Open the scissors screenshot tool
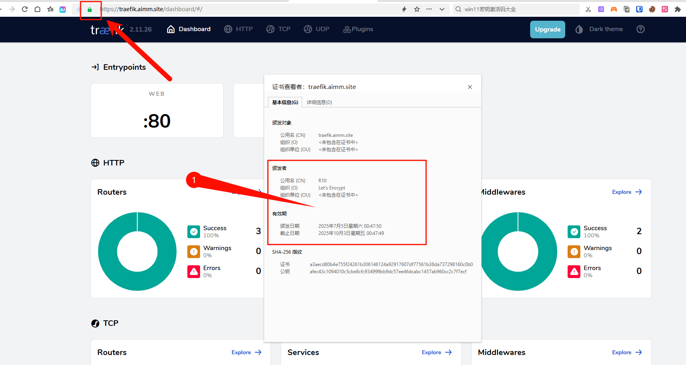686x365 pixels. pos(588,9)
